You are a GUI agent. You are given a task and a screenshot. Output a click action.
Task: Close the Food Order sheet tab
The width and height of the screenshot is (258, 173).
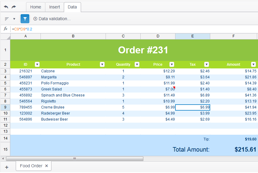point(47,166)
